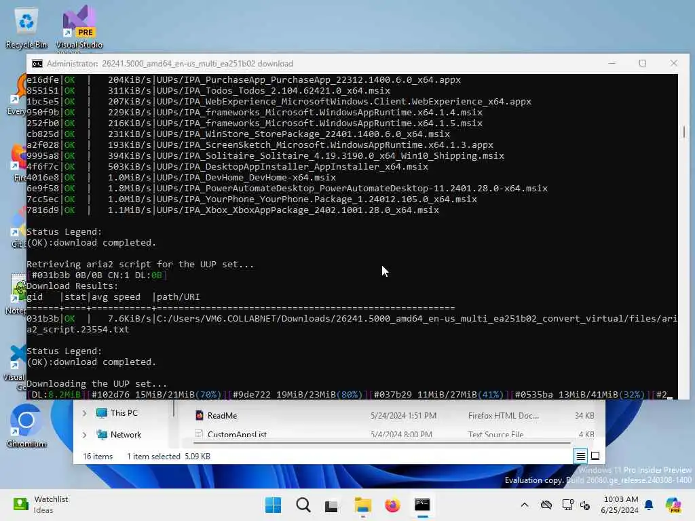Show hidden system tray icons
695x521 pixels.
[x=525, y=505]
